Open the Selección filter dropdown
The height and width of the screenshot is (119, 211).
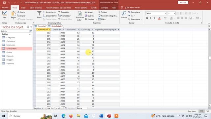point(64,12)
